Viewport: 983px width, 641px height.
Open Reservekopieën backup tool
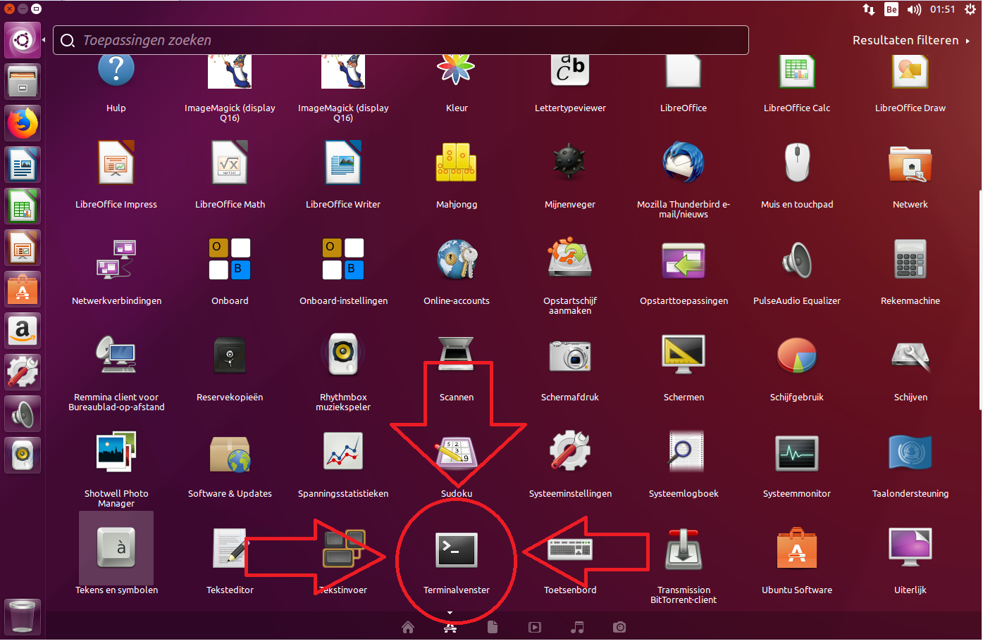(x=230, y=355)
